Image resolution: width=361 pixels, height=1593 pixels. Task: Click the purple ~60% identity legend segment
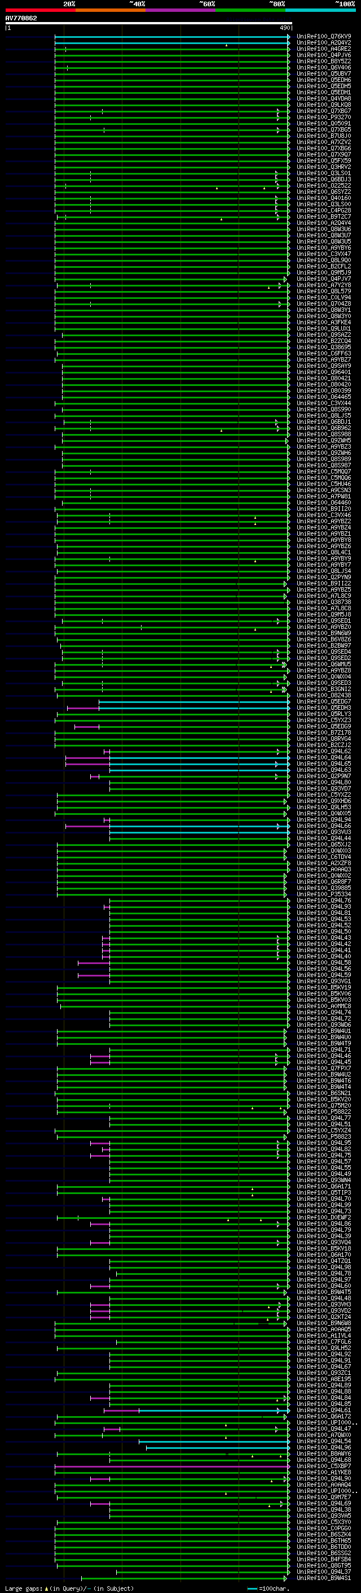181,10
